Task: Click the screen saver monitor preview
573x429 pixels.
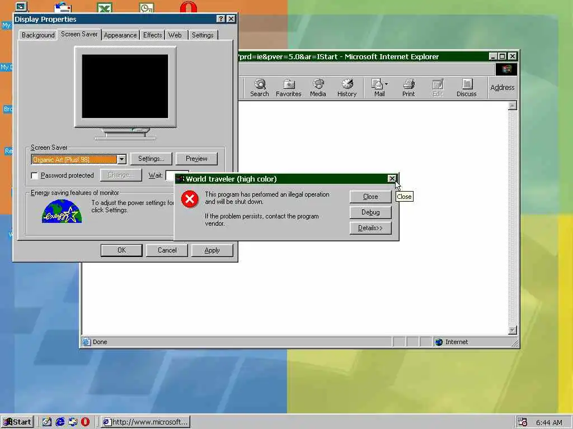Action: point(125,87)
